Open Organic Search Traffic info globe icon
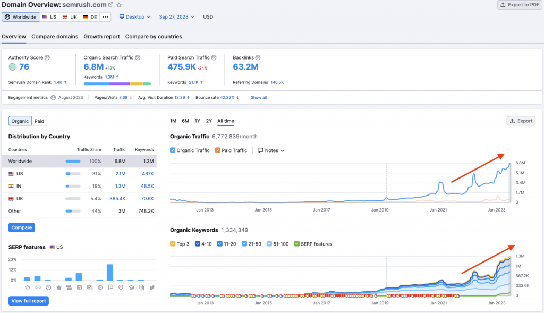Image resolution: width=544 pixels, height=313 pixels. pyautogui.click(x=138, y=57)
